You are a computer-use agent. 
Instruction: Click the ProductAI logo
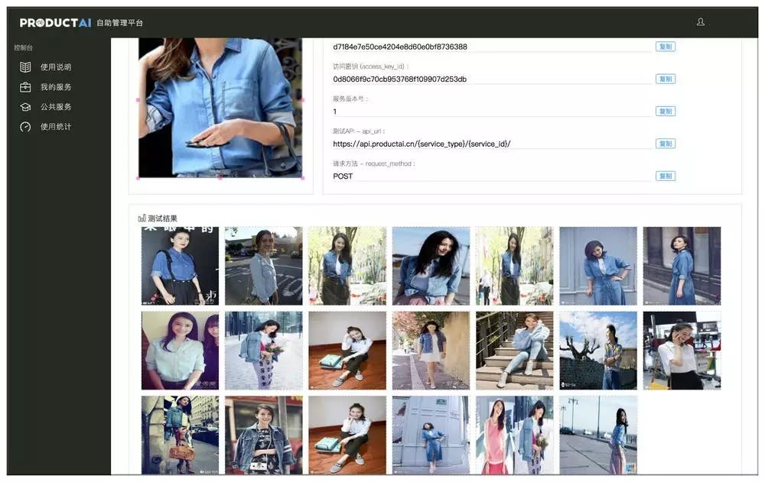click(x=55, y=23)
